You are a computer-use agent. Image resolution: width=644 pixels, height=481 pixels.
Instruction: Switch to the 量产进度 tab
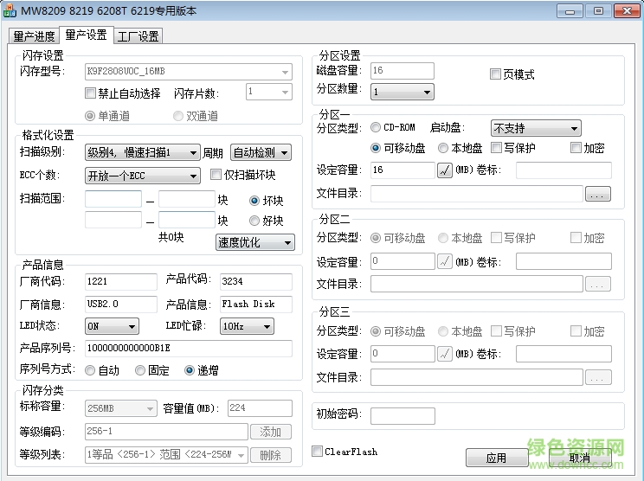[x=34, y=36]
